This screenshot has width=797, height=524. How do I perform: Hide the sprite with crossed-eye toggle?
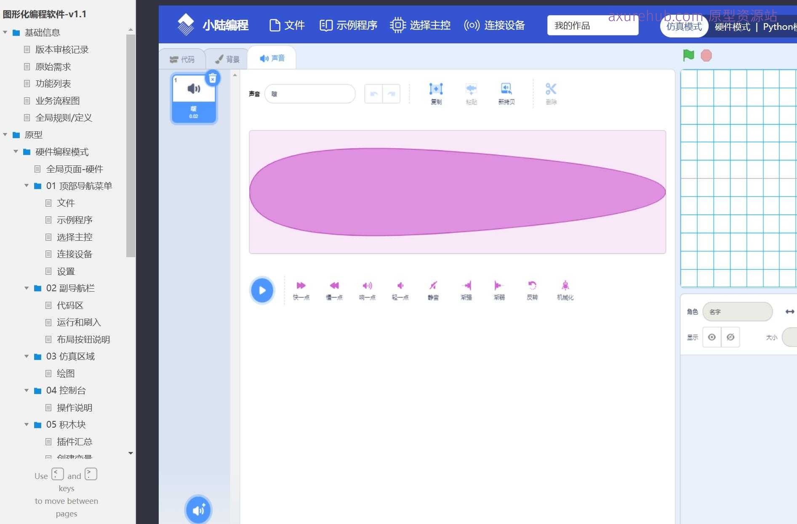point(731,337)
